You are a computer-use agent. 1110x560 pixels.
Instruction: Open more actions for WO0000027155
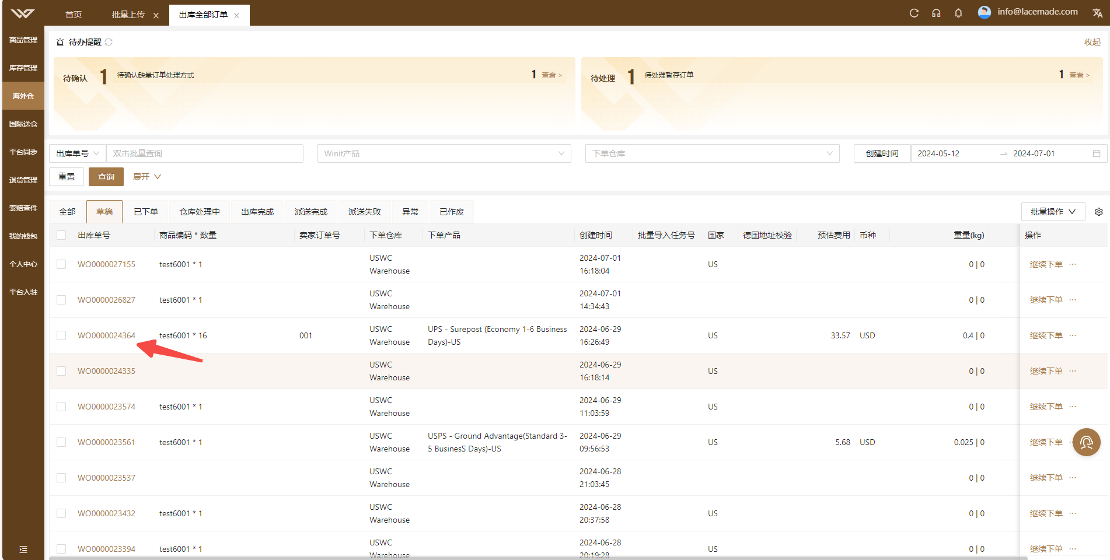pos(1073,264)
